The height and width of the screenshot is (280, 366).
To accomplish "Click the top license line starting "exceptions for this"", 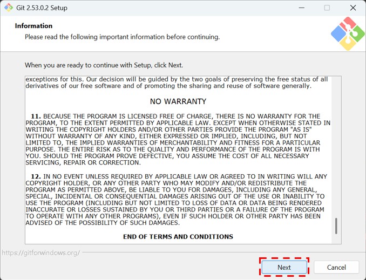I will pyautogui.click(x=176, y=79).
